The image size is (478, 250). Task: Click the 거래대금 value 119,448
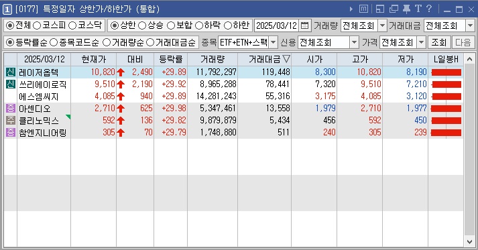276,72
